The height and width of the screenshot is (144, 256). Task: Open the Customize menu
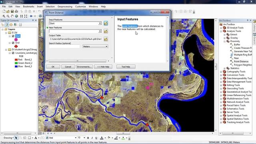point(80,6)
